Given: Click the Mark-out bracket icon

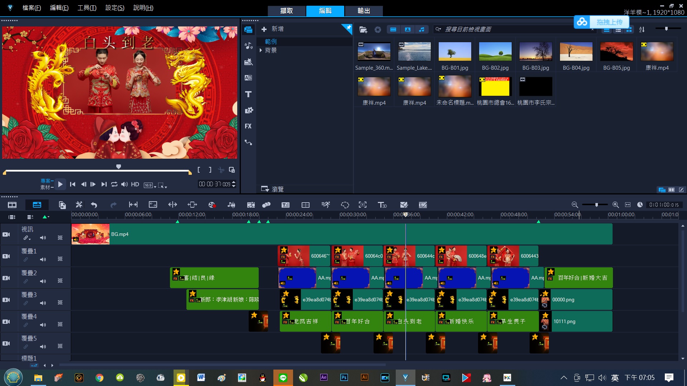Looking at the screenshot, I should [x=210, y=170].
